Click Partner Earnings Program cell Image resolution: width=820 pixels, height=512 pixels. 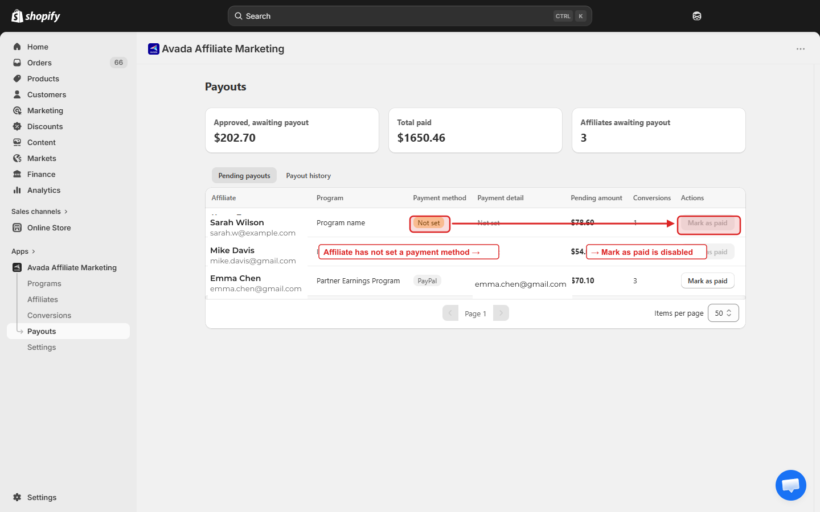tap(358, 280)
